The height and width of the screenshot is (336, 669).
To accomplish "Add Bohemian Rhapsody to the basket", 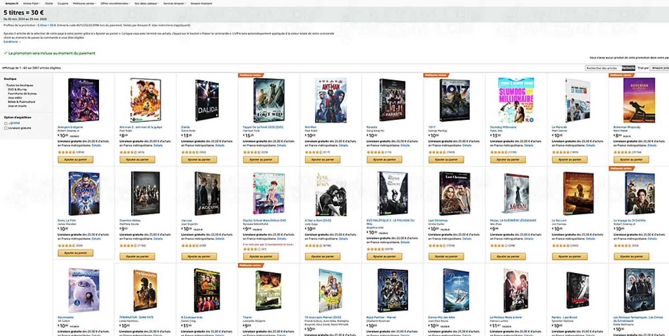I will [x=631, y=159].
